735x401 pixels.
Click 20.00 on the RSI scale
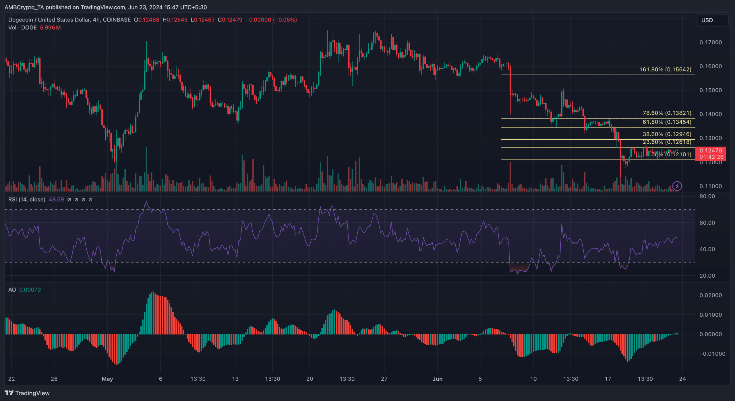(707, 276)
